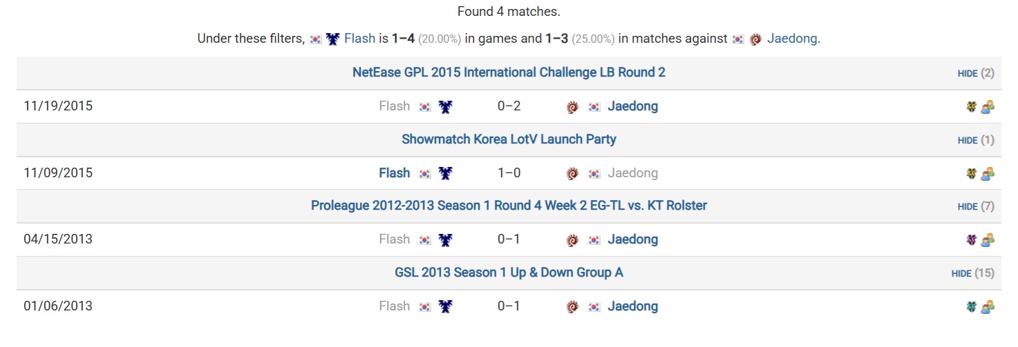Click the purple game version icon on the 04/15/2013 row
1018x347 pixels.
[972, 240]
